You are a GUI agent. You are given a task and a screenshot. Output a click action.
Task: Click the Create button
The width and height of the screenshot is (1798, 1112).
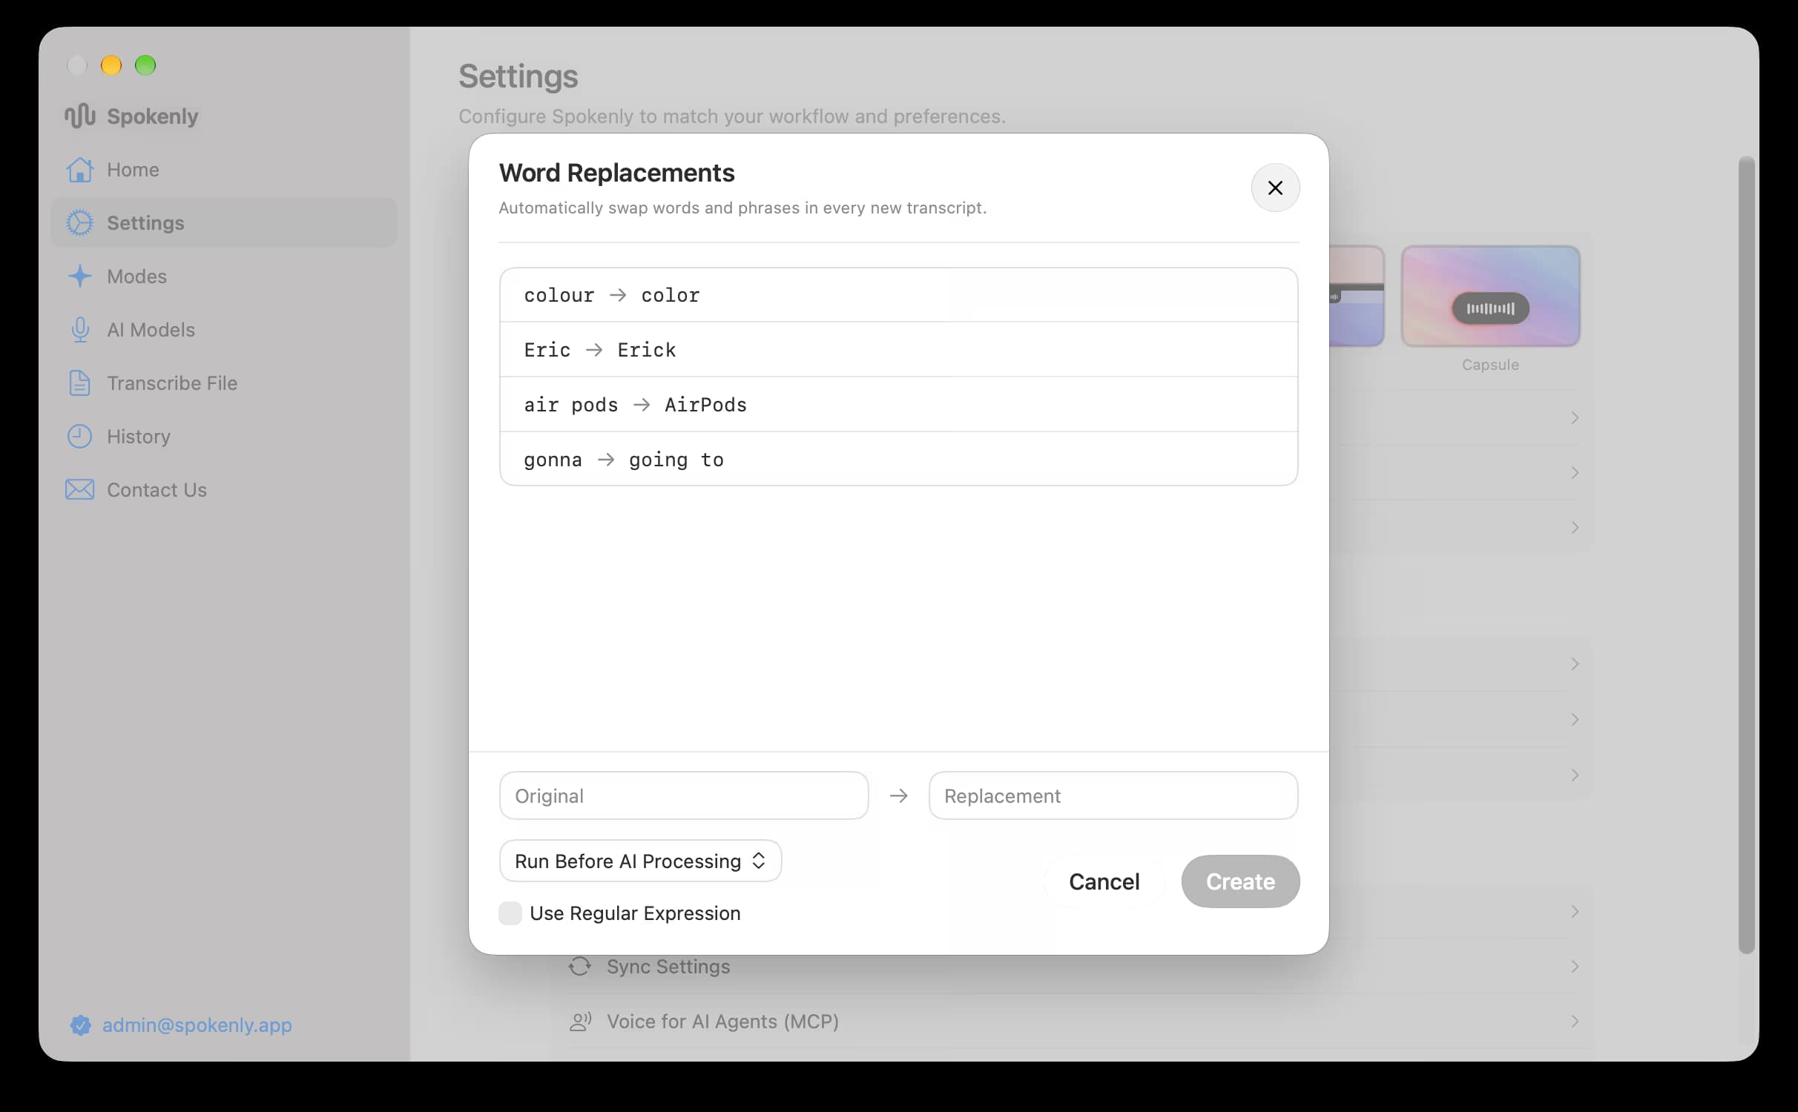(x=1240, y=881)
